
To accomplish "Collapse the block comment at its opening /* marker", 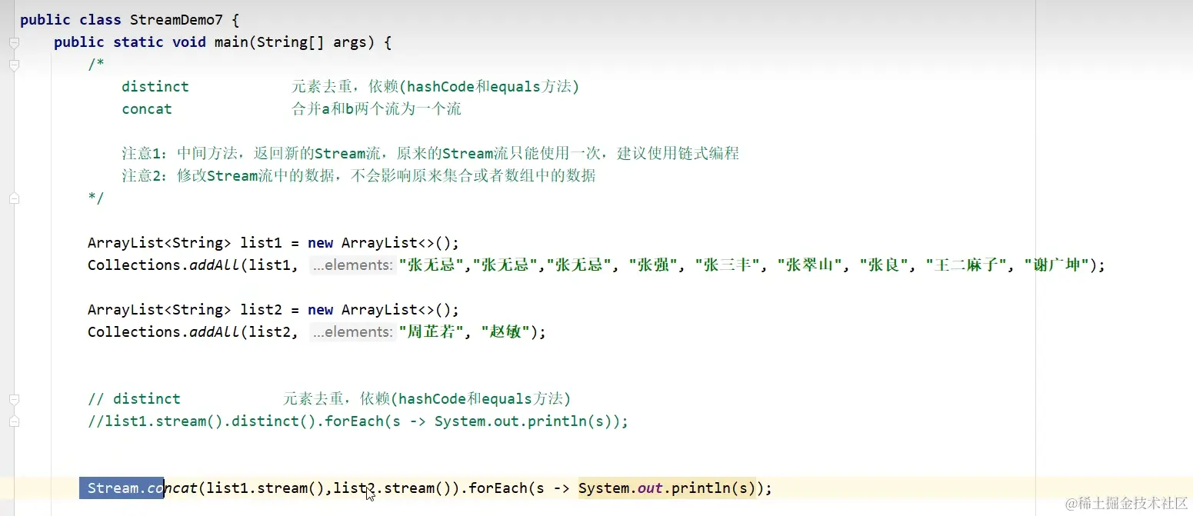I will [x=14, y=65].
